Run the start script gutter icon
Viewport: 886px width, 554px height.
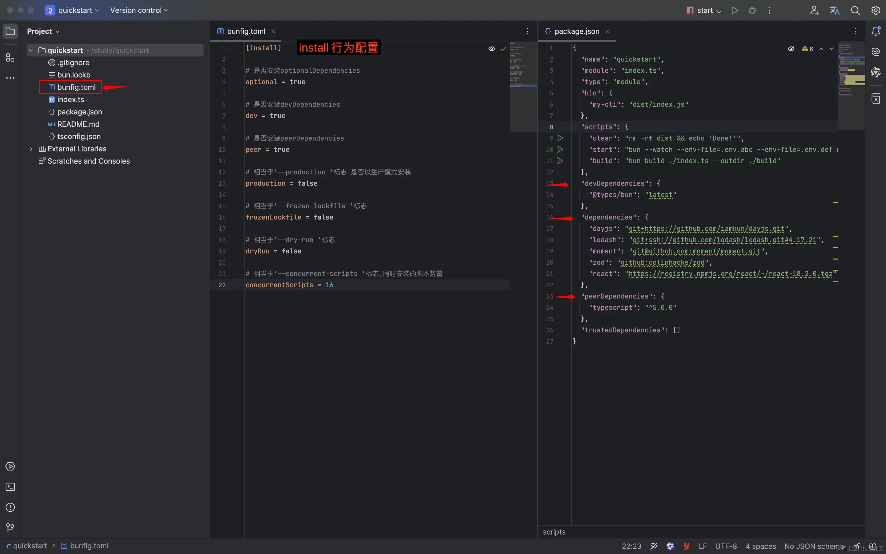pos(560,149)
